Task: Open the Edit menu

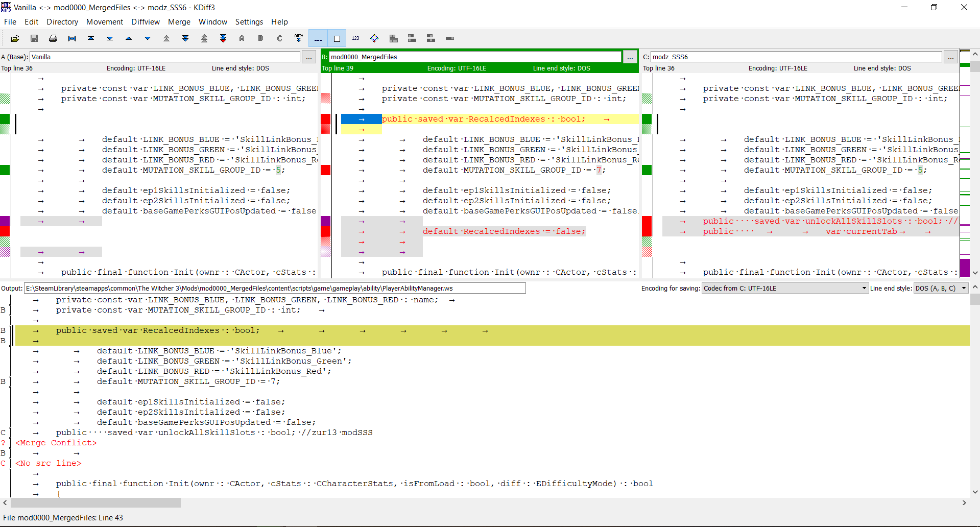Action: click(x=32, y=22)
